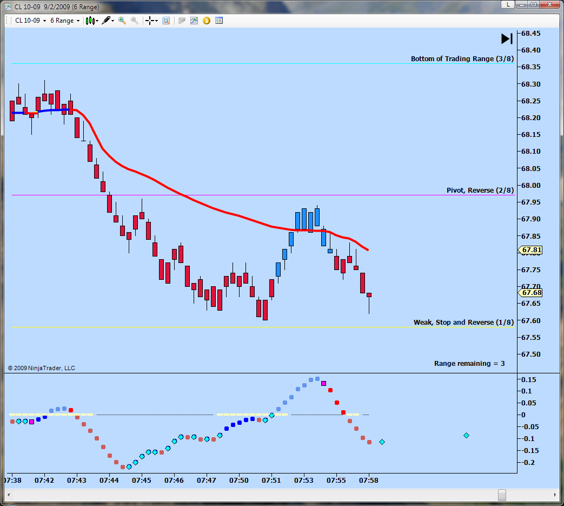Click the chart window icon in title bar
This screenshot has height=506, width=564.
point(8,7)
